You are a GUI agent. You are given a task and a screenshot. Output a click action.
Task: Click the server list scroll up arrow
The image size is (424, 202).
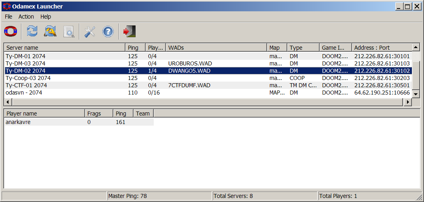(416, 47)
